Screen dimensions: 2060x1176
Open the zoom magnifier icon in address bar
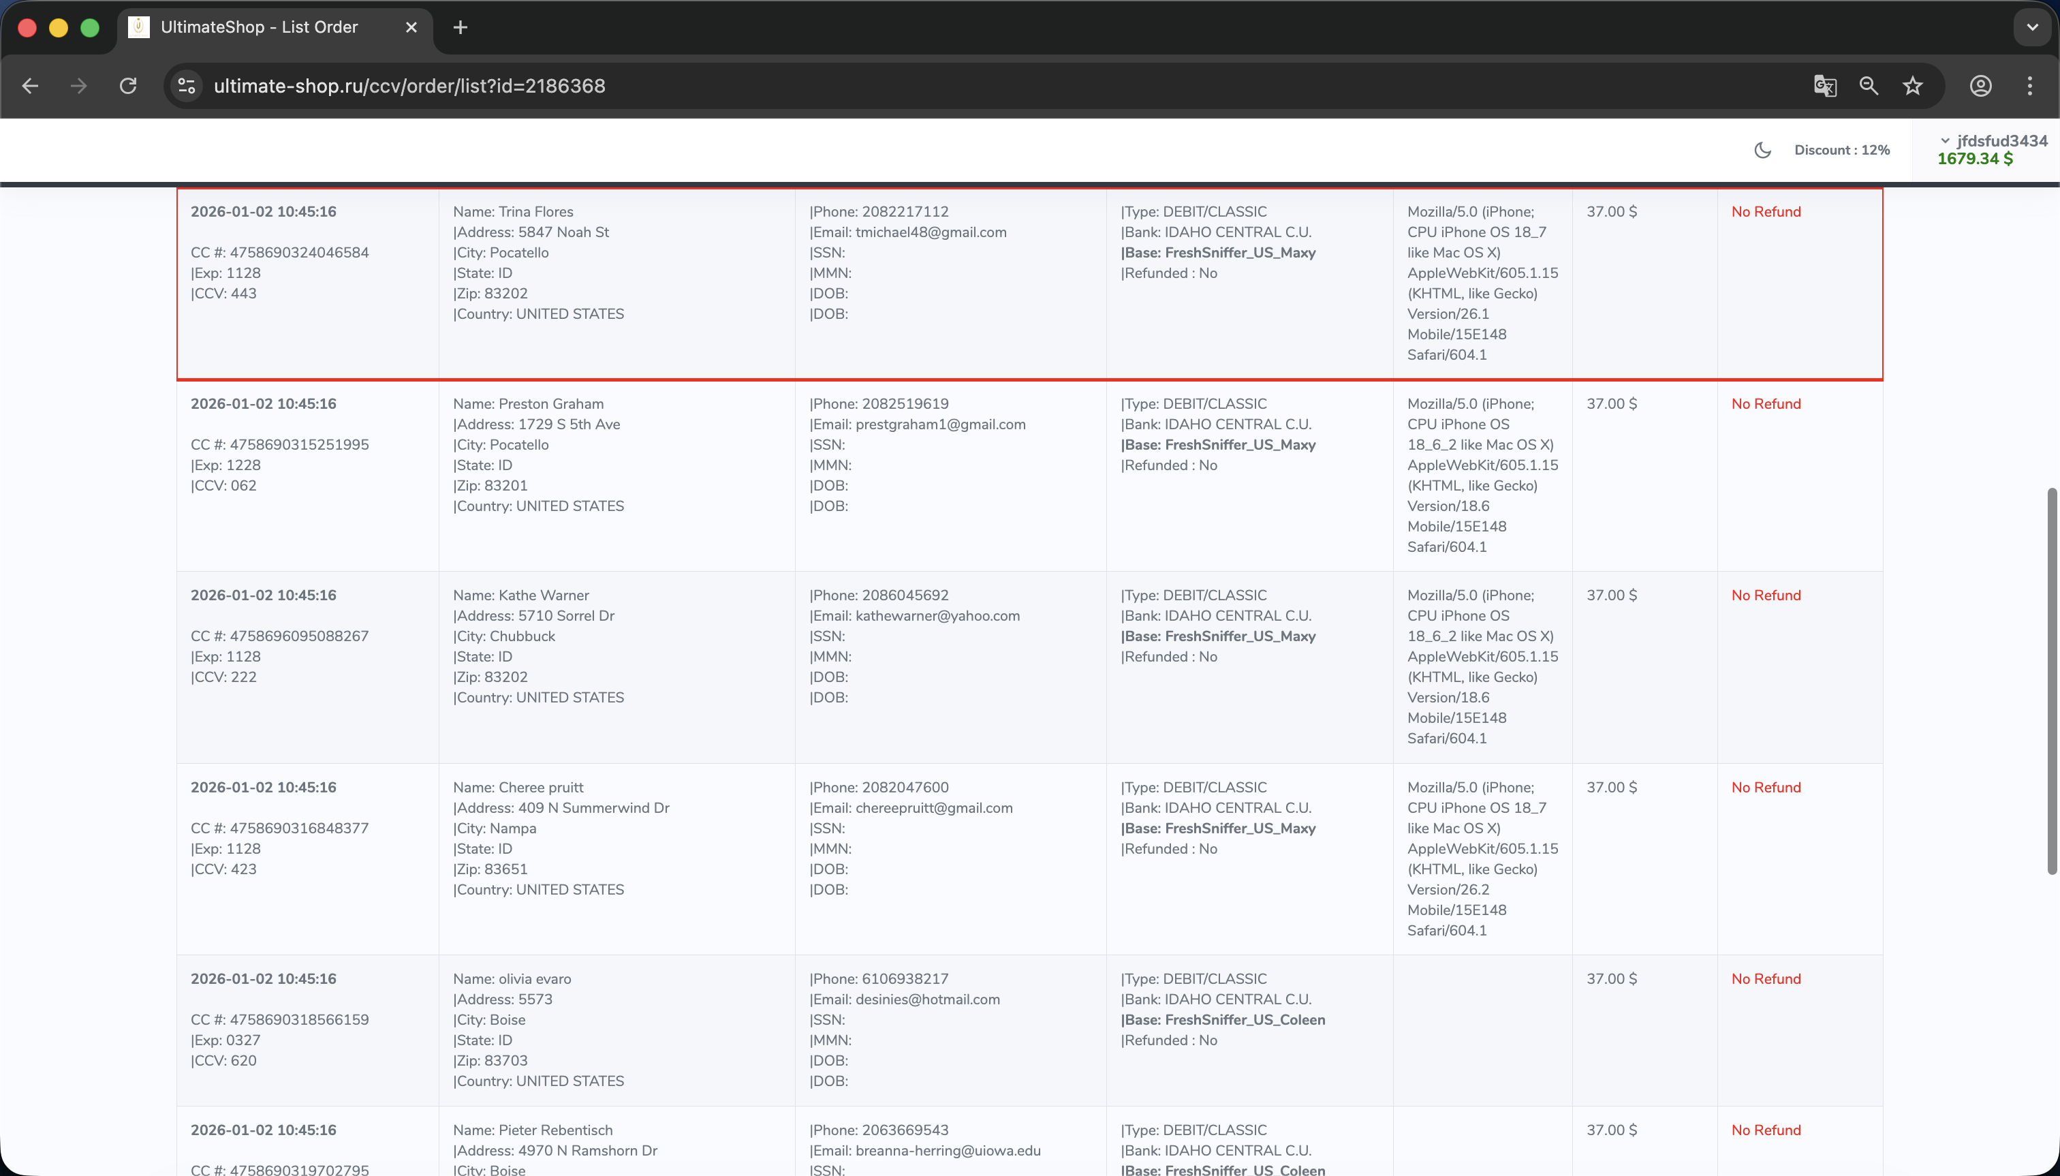click(x=1869, y=86)
